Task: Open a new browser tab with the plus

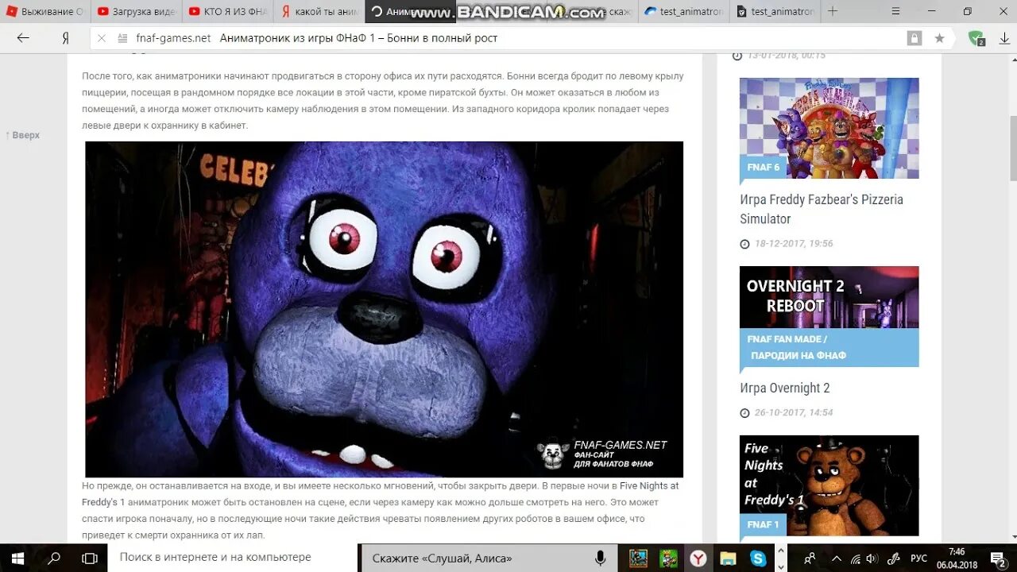Action: (x=833, y=11)
